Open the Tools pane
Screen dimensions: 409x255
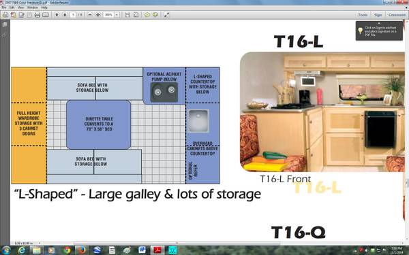coord(363,15)
